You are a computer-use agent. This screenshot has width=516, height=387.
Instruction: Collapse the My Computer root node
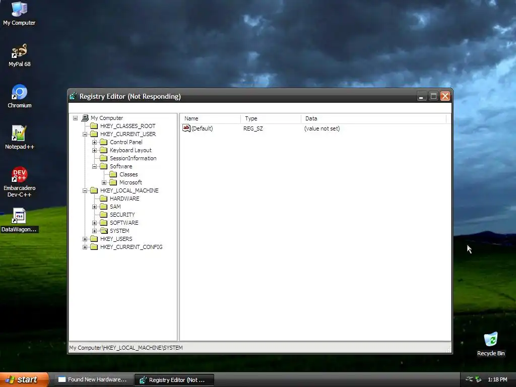tap(76, 118)
